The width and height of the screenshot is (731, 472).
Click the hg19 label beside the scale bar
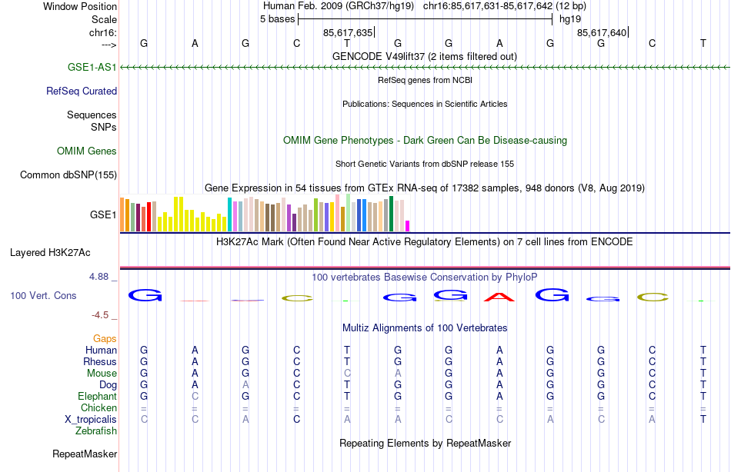[570, 19]
